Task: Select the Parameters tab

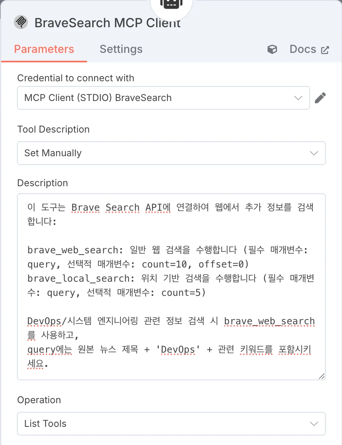Action: (44, 49)
